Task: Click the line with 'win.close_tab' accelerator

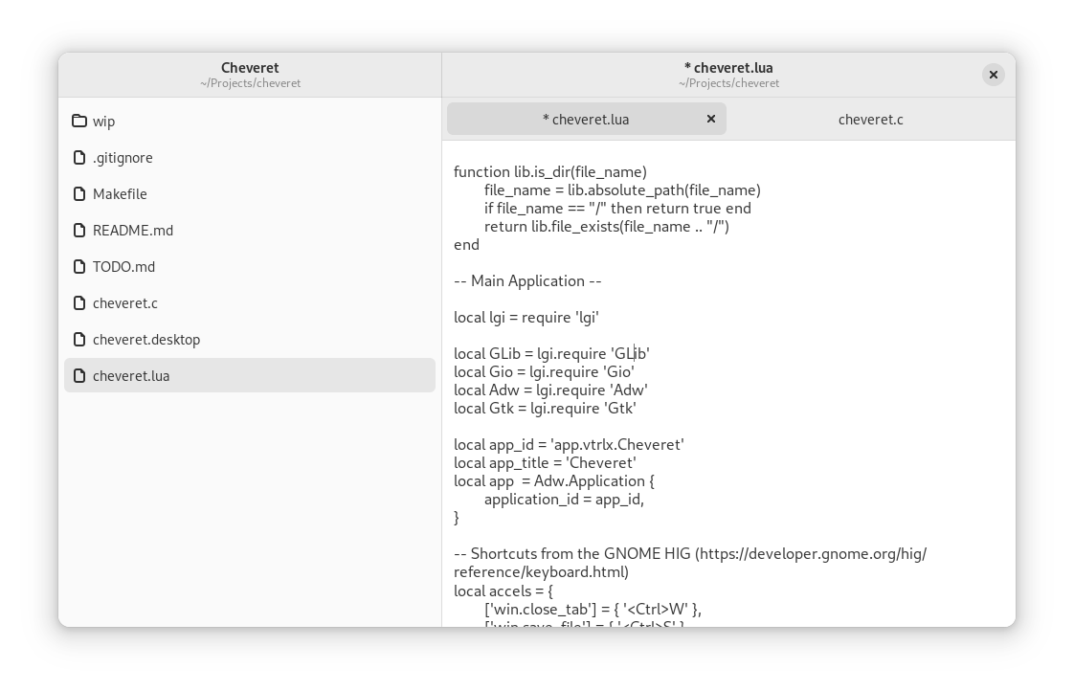Action: (593, 610)
